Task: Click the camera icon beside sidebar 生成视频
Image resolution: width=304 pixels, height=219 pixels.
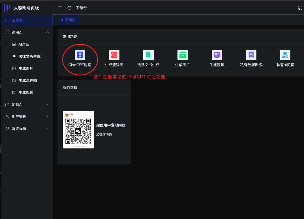Action: coord(14,93)
